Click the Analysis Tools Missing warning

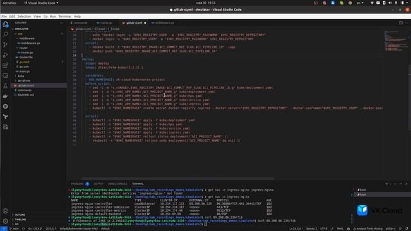click(368, 228)
